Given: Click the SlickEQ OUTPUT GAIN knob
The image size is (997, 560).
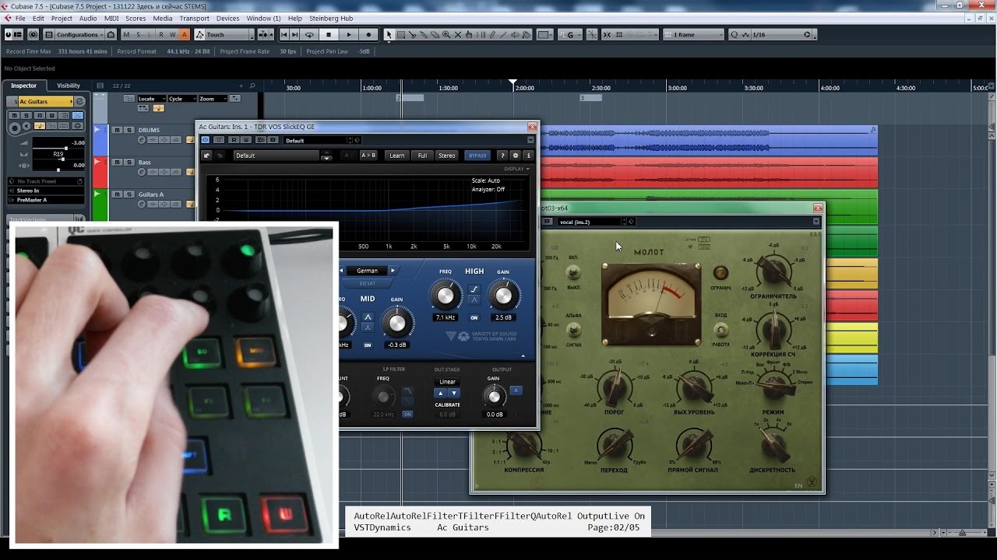Looking at the screenshot, I should (495, 397).
